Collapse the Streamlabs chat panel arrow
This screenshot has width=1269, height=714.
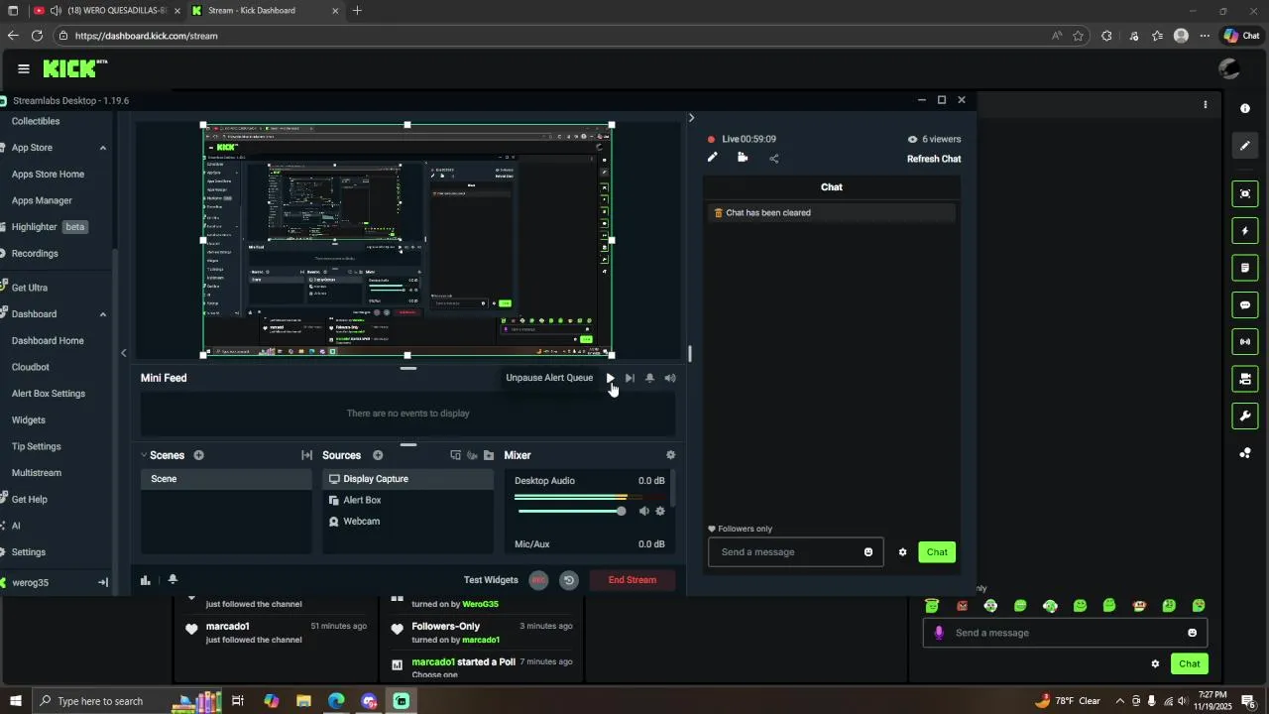[691, 118]
